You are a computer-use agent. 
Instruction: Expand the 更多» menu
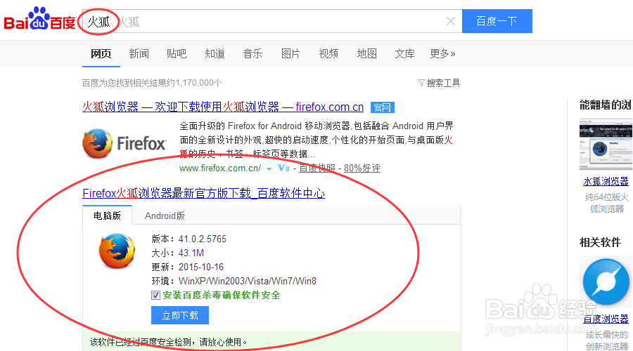click(442, 53)
